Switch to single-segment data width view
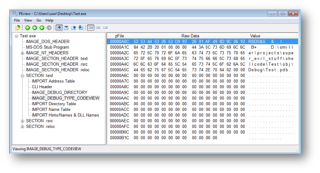The width and height of the screenshot is (320, 173). (x=105, y=27)
